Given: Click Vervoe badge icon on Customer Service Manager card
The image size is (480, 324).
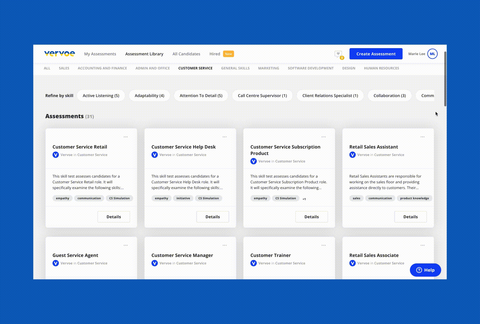Looking at the screenshot, I should pyautogui.click(x=154, y=263).
